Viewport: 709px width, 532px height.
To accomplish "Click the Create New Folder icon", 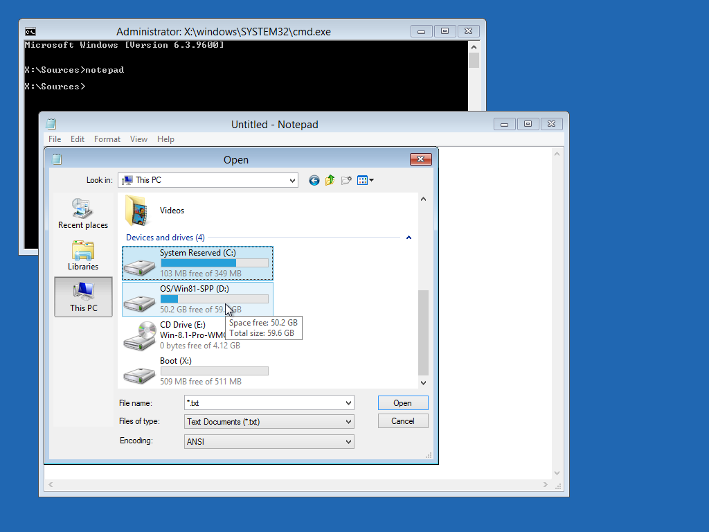I will click(x=346, y=181).
